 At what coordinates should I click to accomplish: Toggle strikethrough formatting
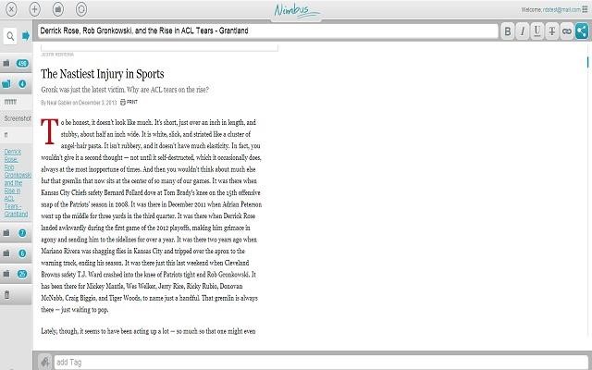552,31
